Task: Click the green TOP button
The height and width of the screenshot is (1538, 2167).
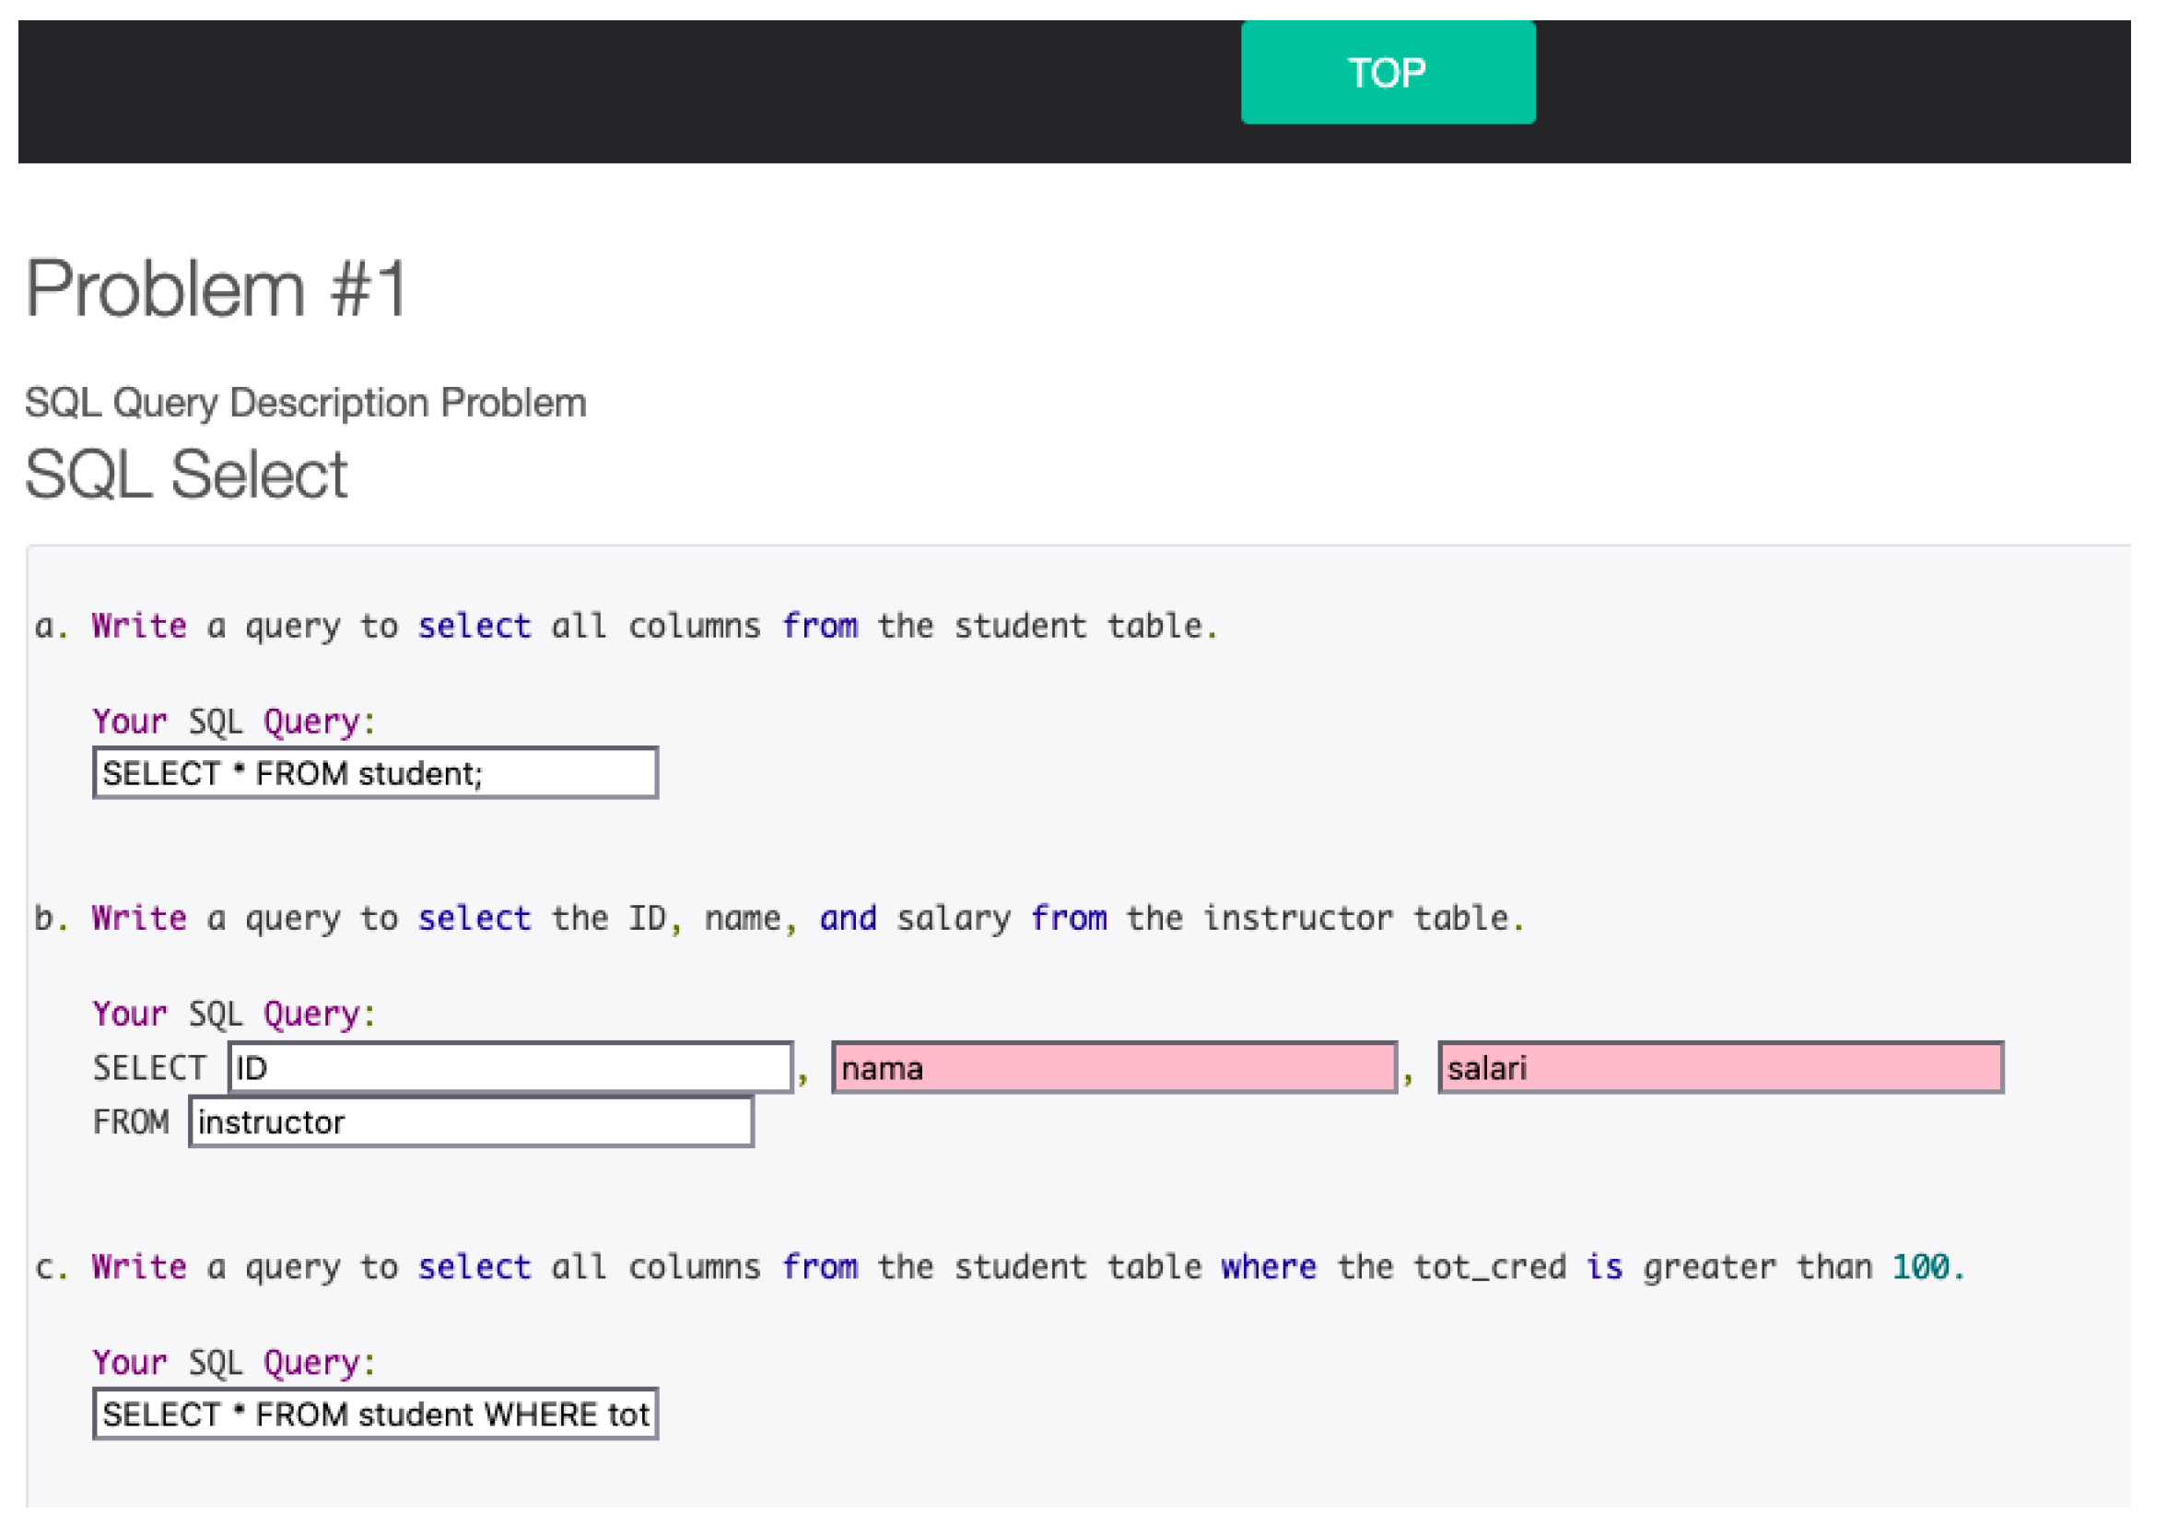Action: coord(1387,73)
